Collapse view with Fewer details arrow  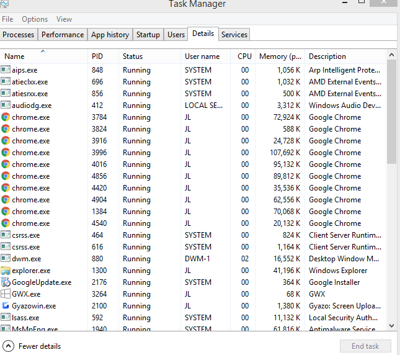[x=8, y=346]
